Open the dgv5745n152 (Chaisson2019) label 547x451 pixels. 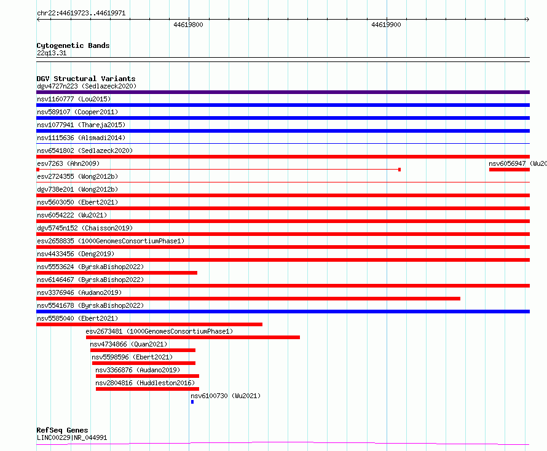tap(85, 228)
